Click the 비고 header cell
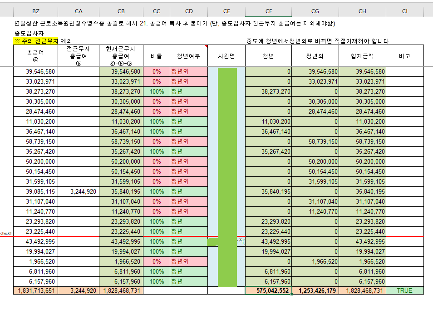The image size is (433, 310). 404,56
